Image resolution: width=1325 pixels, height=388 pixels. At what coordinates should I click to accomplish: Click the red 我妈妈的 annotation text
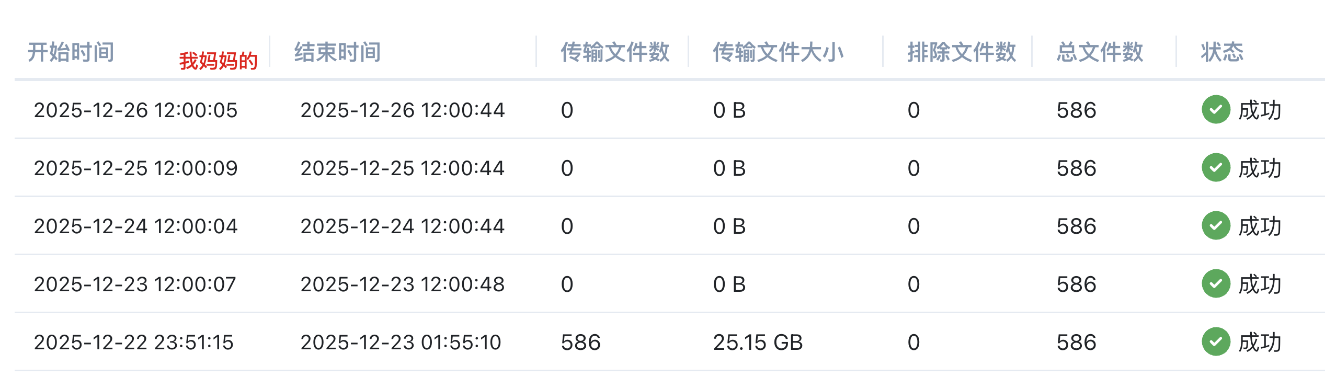point(219,61)
